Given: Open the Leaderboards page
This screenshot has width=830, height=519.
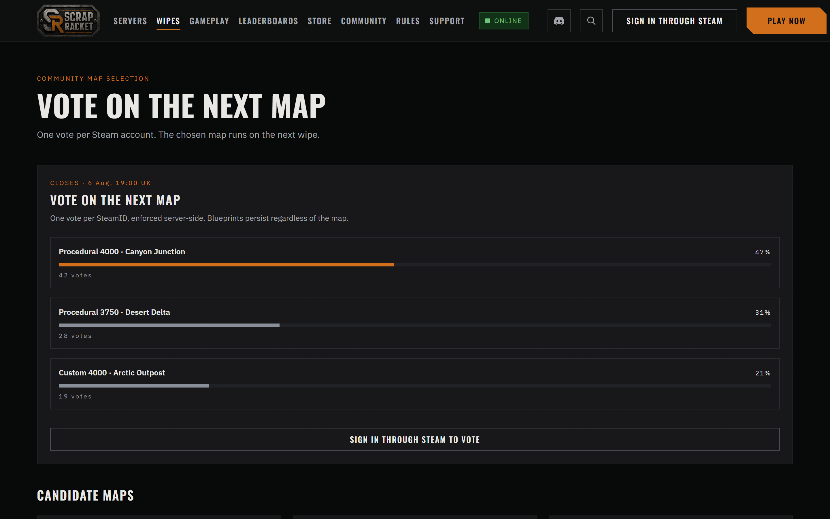Looking at the screenshot, I should 268,21.
